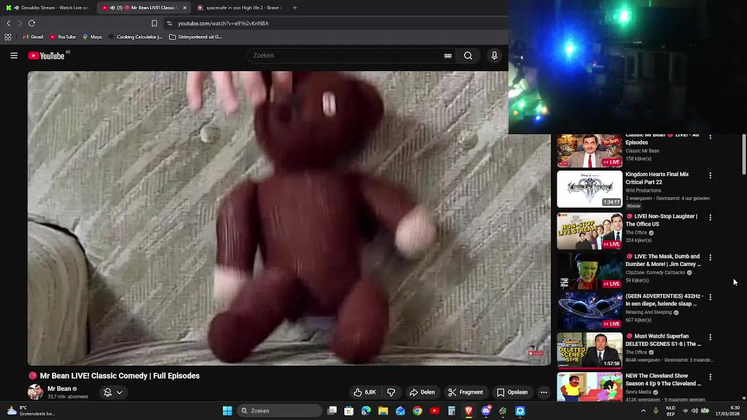The height and width of the screenshot is (420, 747).
Task: Go back with browser back arrow
Action: pos(8,23)
